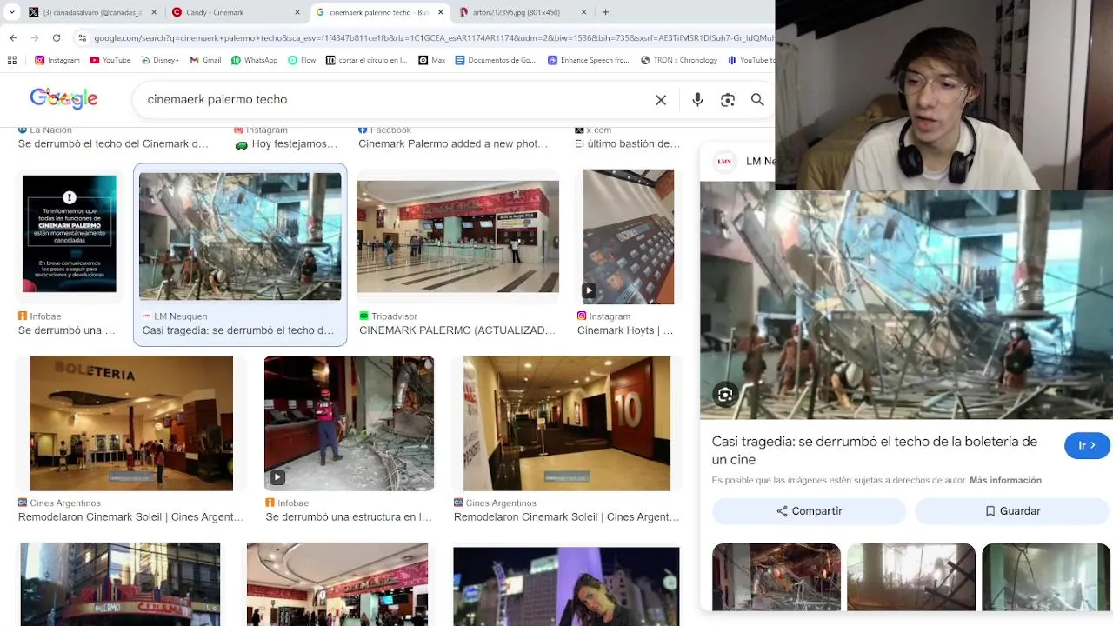Open the LM Neuquen collapsed roof thumbnail
1113x626 pixels.
coord(240,236)
